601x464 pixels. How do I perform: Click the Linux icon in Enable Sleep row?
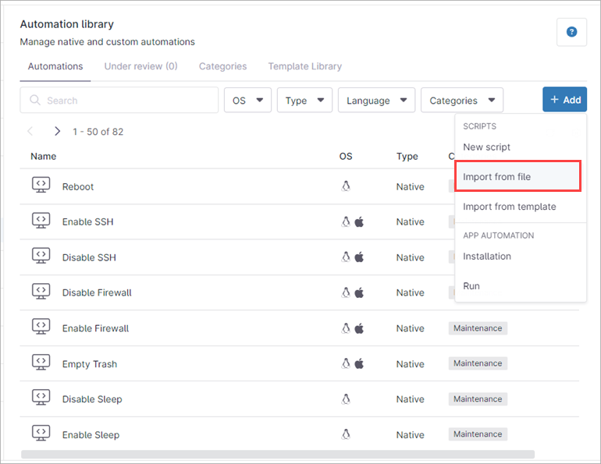coord(346,434)
